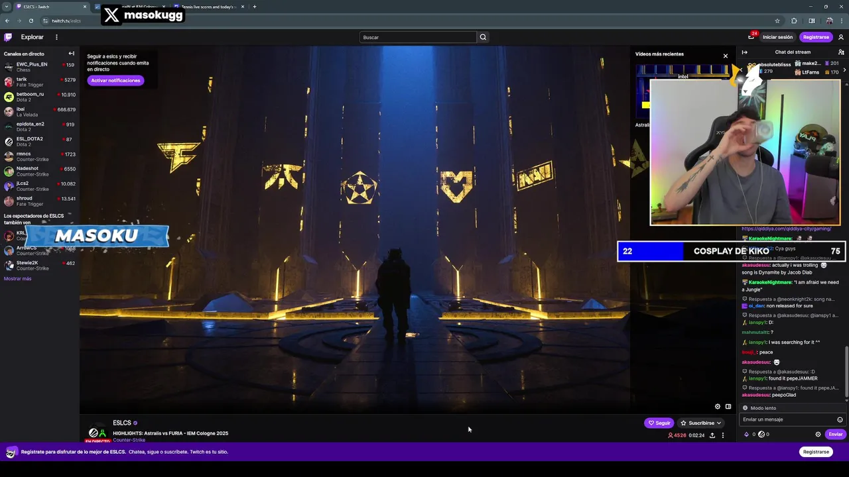This screenshot has width=849, height=477.
Task: Open the more options menu beside Explorar
Action: (x=56, y=37)
